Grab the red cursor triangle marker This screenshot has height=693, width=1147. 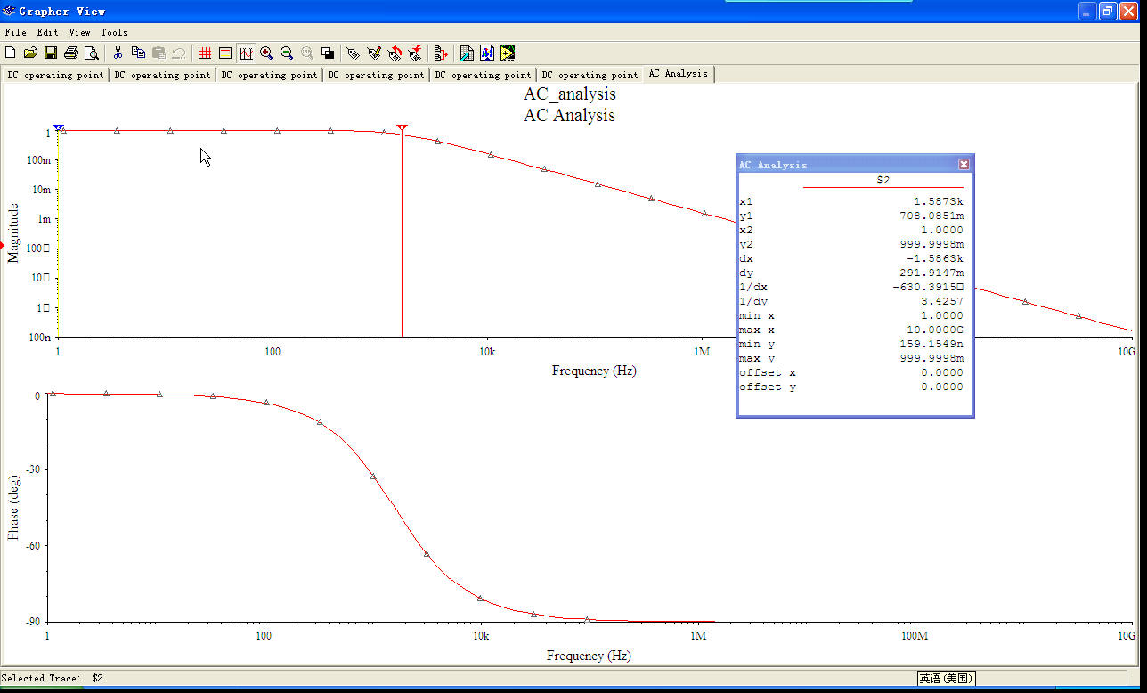pos(402,128)
